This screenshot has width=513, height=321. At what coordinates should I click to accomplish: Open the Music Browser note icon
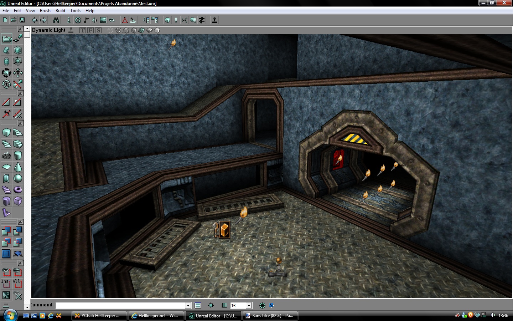coord(86,20)
